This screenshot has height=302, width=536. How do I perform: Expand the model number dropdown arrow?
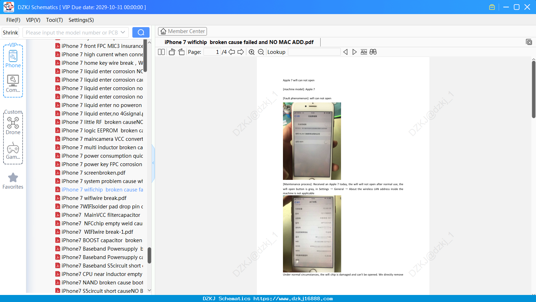123,32
